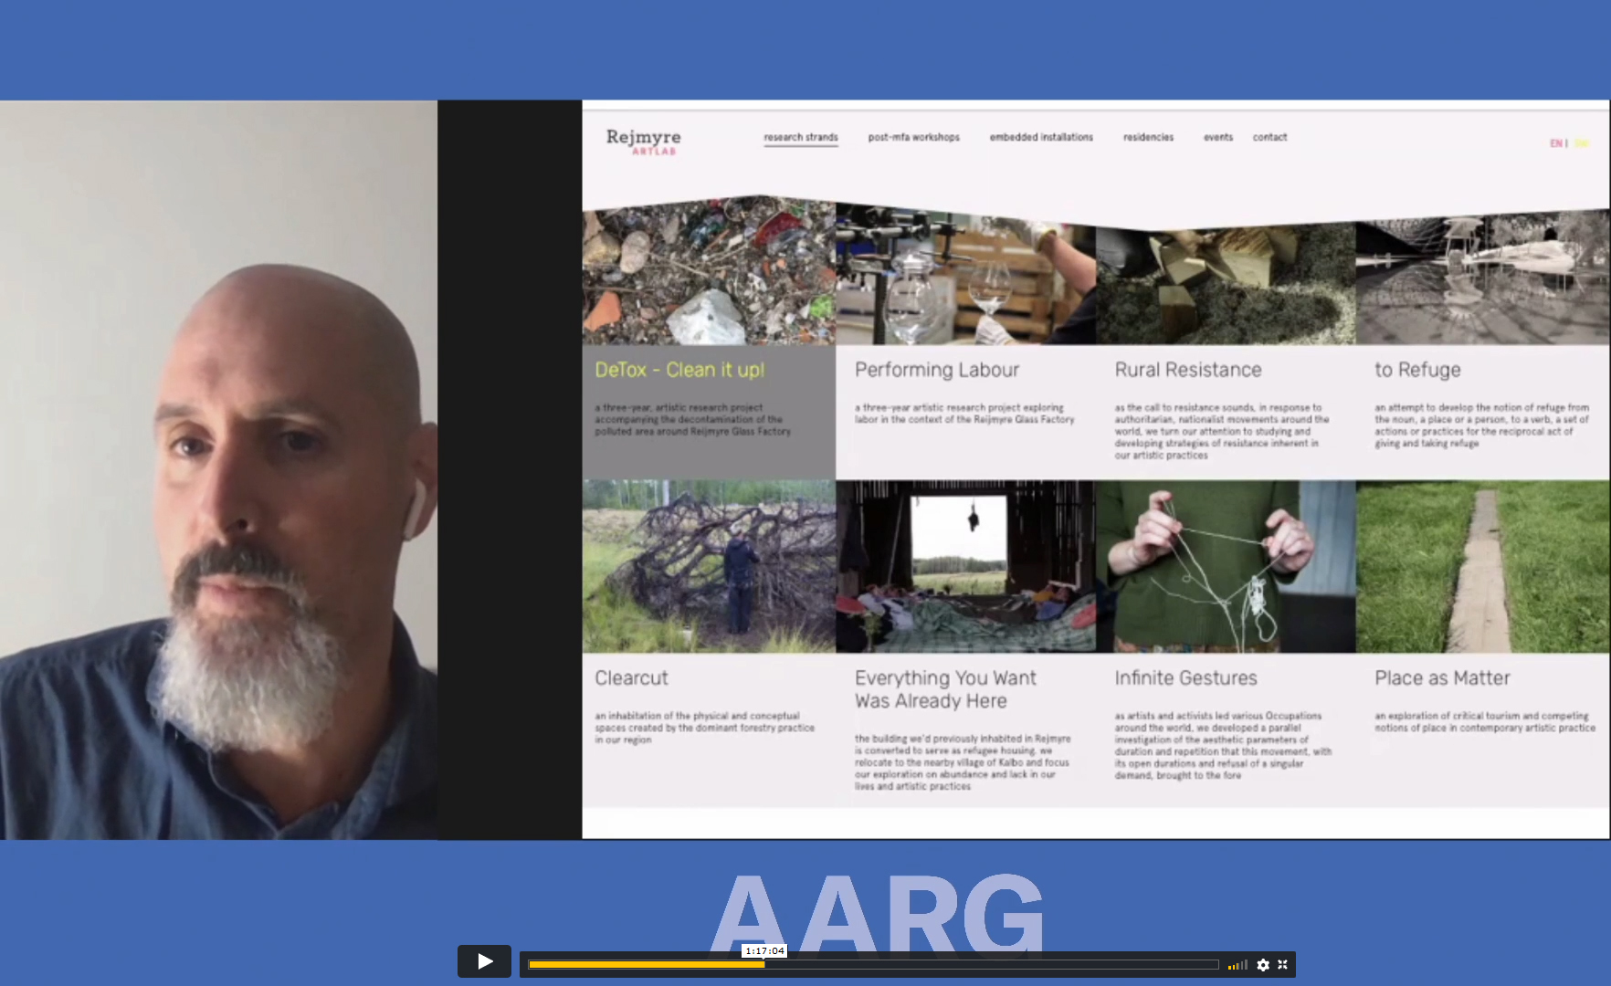This screenshot has height=986, width=1611.
Task: Open the DeTox - Clean it up! project
Action: coord(679,370)
